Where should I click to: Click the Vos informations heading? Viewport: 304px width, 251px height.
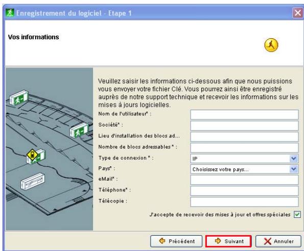point(34,37)
